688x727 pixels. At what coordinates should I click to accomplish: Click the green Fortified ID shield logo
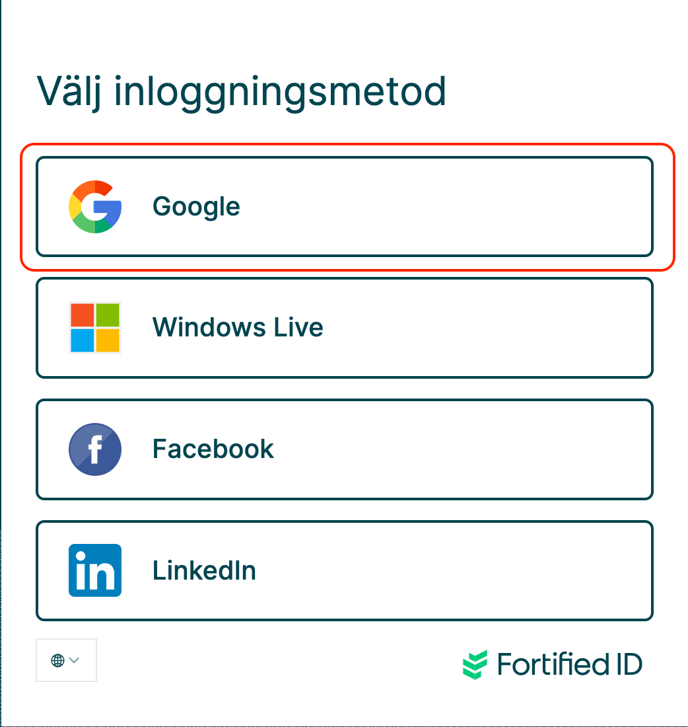tap(475, 664)
